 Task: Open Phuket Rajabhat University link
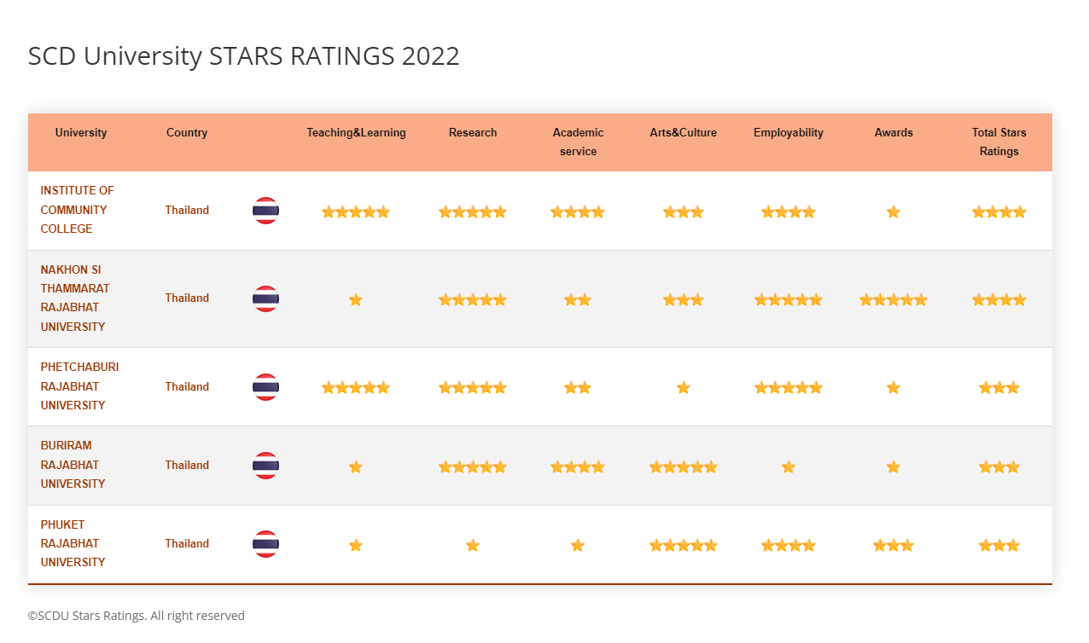[x=73, y=543]
